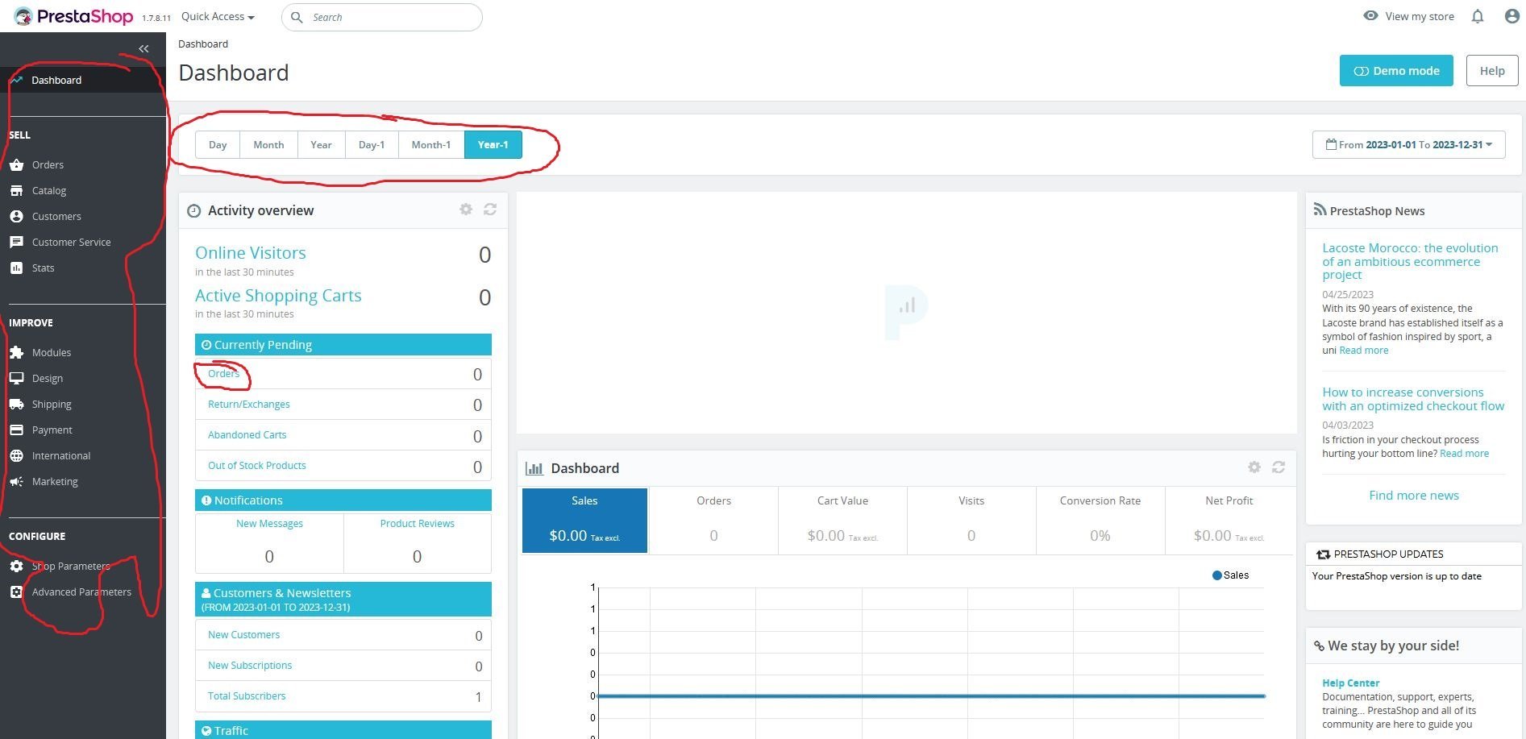Open the user profile avatar icon
This screenshot has width=1526, height=739.
pos(1512,16)
